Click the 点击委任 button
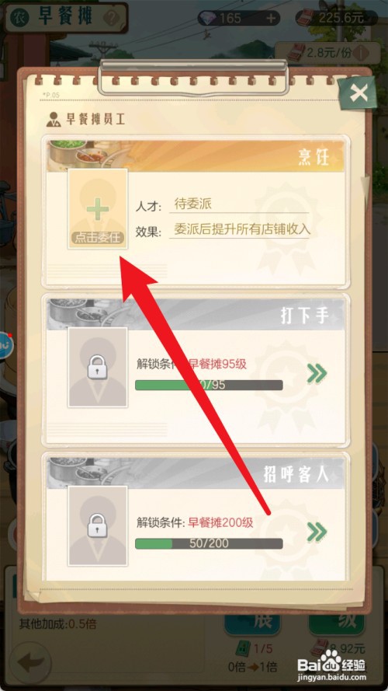Image resolution: width=388 pixels, height=691 pixels. (x=97, y=238)
